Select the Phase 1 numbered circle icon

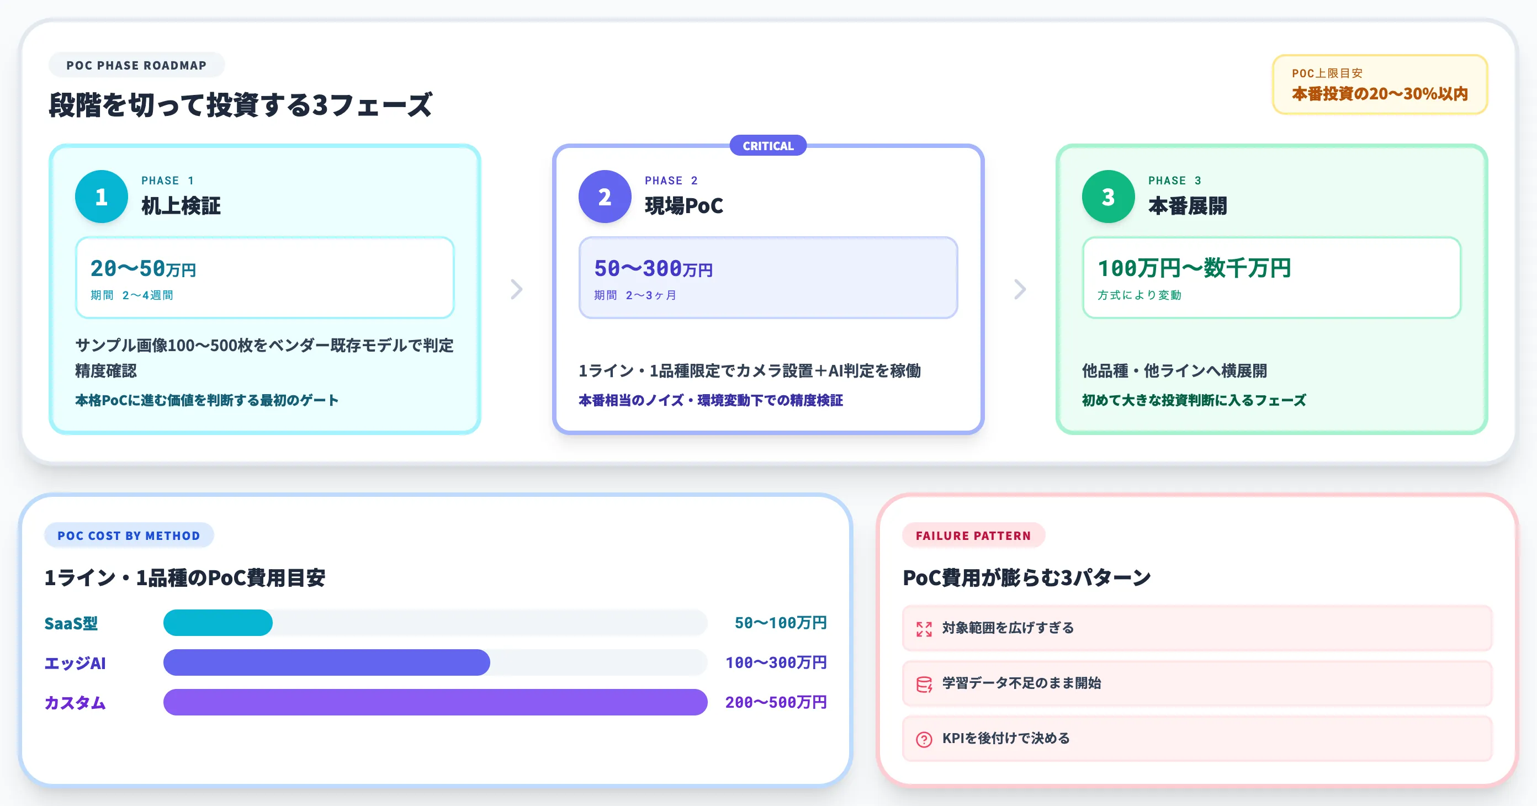[x=101, y=197]
